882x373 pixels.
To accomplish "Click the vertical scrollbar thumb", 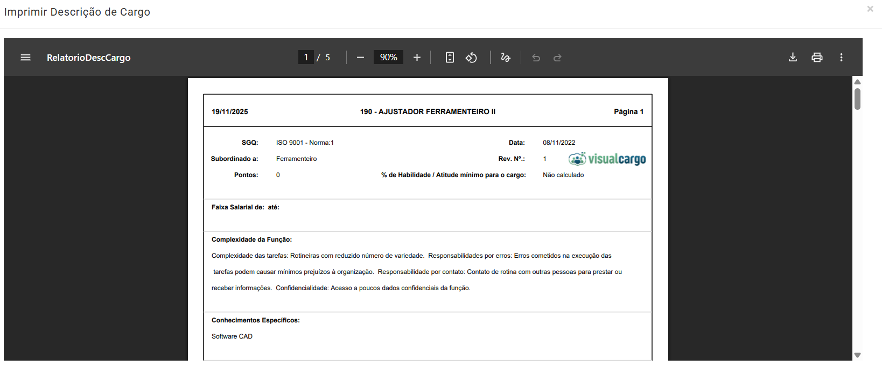I will (x=857, y=99).
